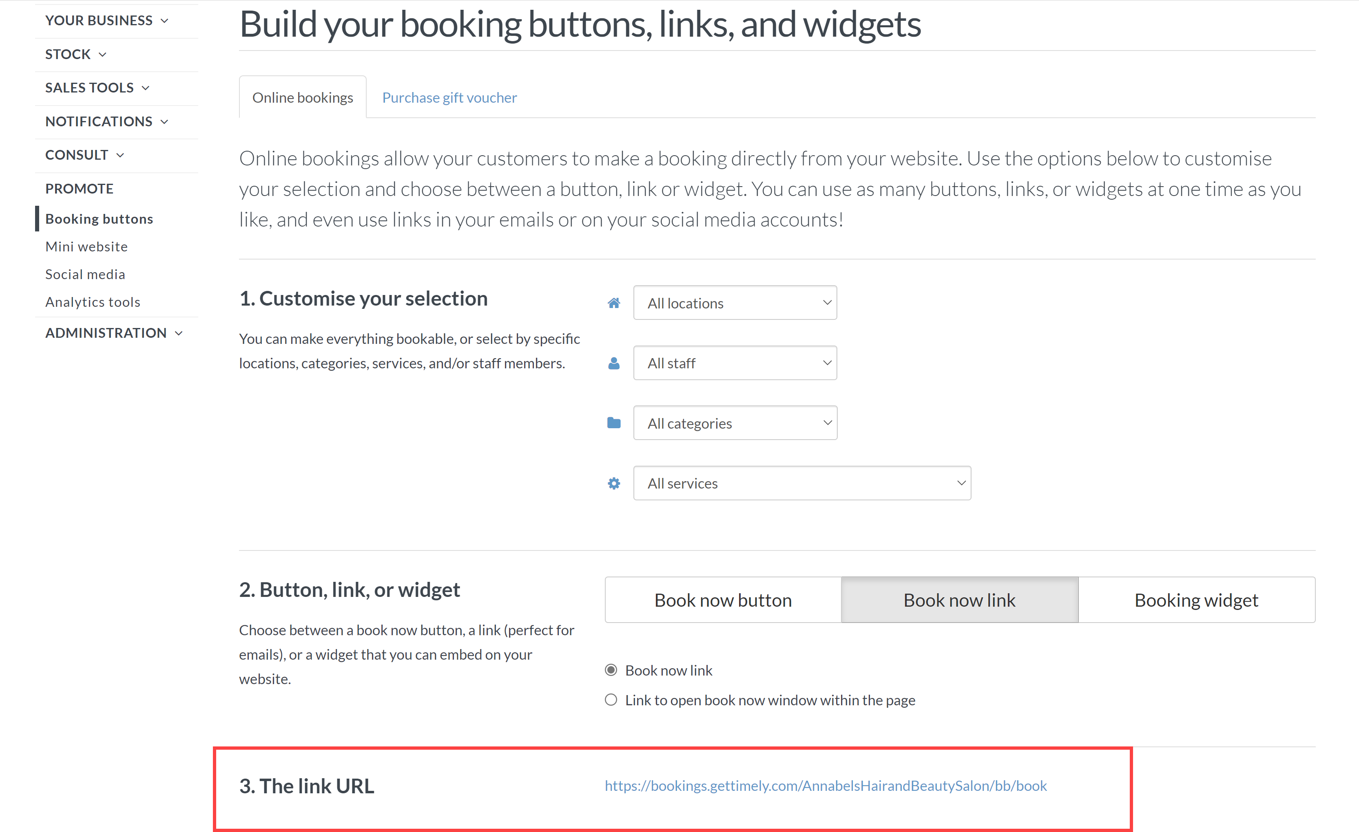The width and height of the screenshot is (1359, 832).
Task: Select the Online bookings tab
Action: pyautogui.click(x=303, y=97)
